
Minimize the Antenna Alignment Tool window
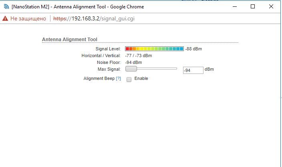point(235,7)
